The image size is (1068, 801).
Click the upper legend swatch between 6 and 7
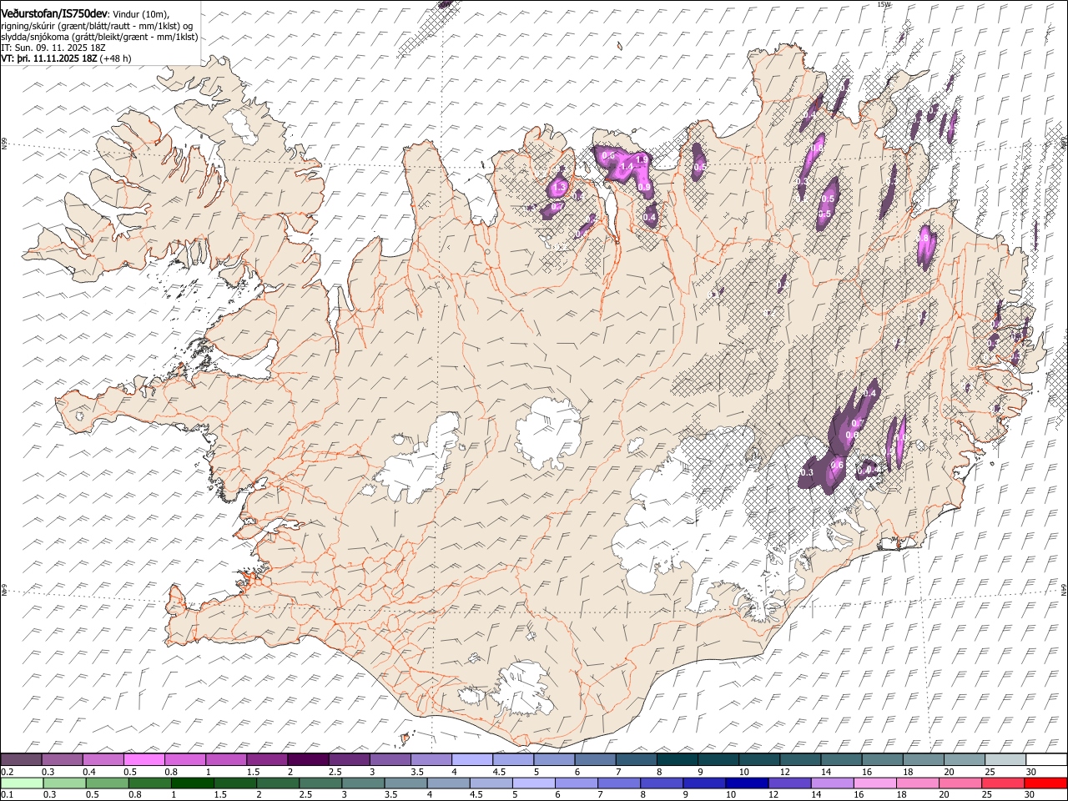tap(594, 759)
